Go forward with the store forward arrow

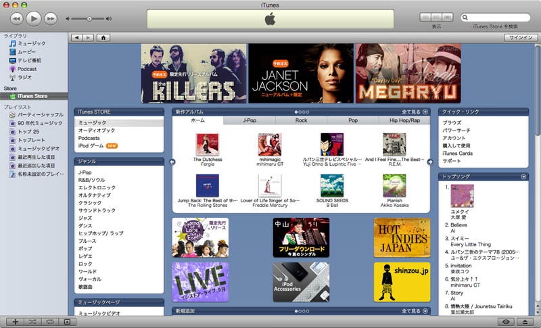point(88,38)
